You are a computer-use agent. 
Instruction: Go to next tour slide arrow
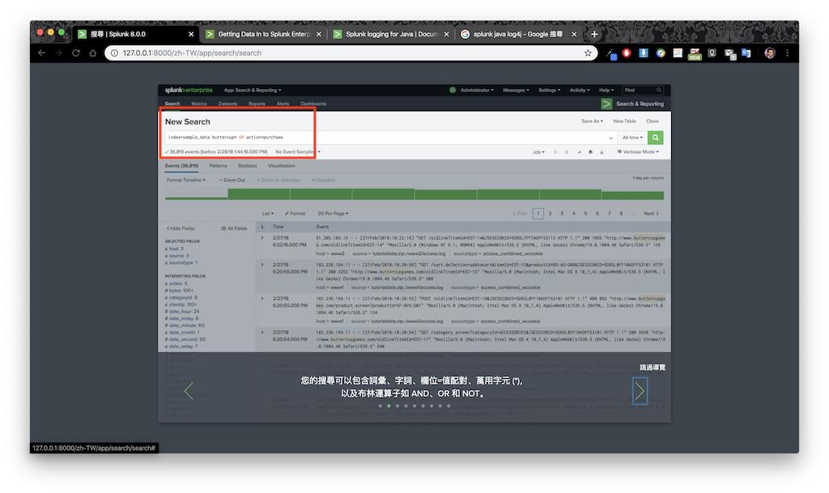point(640,391)
